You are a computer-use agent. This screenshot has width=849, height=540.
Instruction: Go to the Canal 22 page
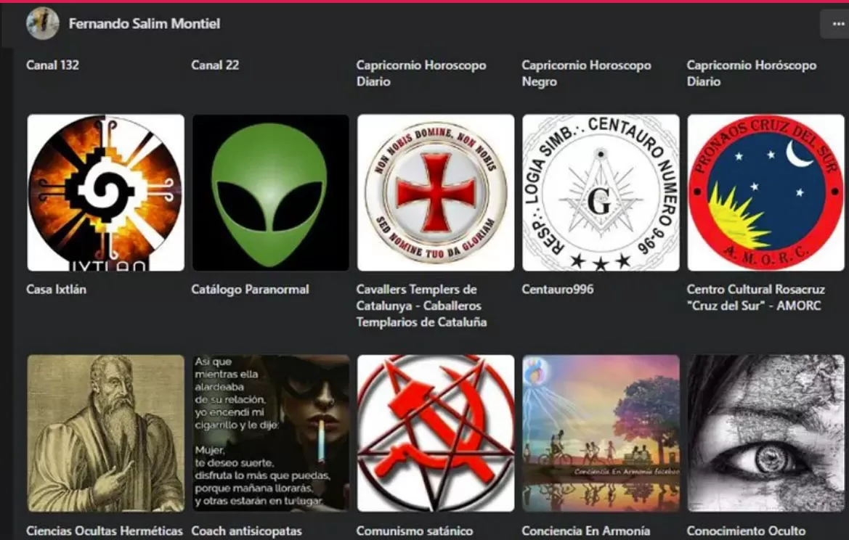point(215,65)
